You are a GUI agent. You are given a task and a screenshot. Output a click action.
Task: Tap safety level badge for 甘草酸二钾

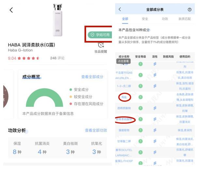click(140, 141)
